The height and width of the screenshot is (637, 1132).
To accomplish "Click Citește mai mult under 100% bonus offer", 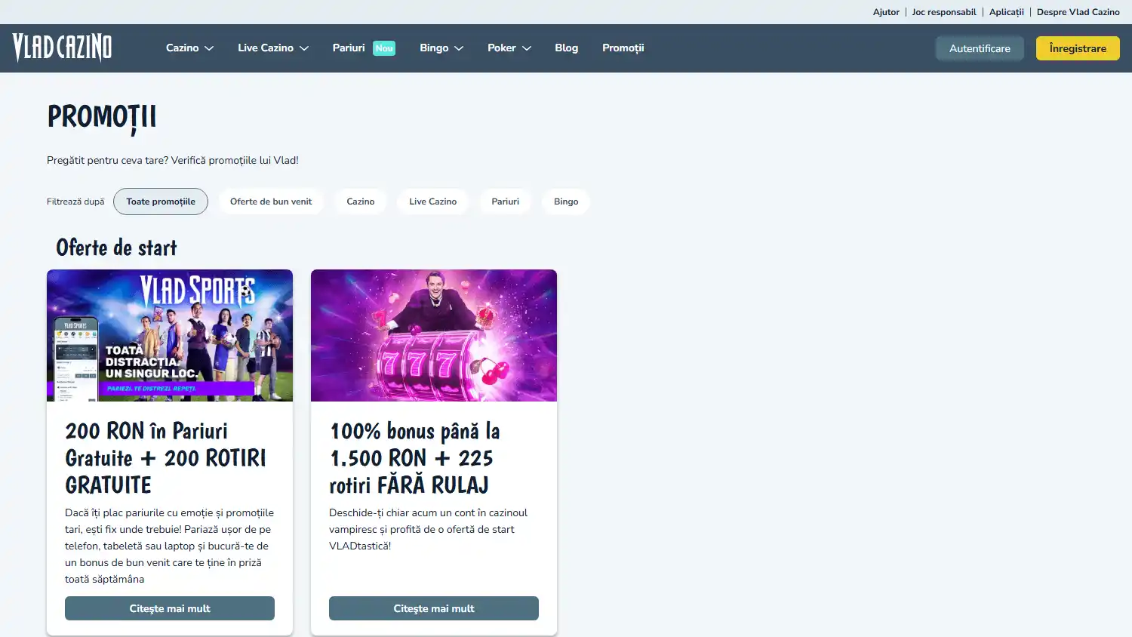I will pos(434,608).
